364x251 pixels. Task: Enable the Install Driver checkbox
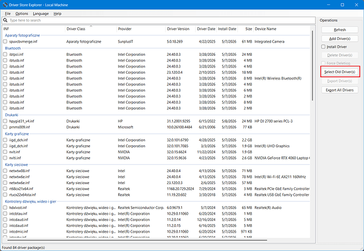(x=323, y=47)
